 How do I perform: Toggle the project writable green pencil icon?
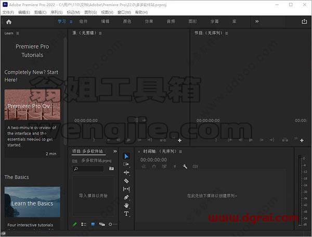pyautogui.click(x=74, y=224)
